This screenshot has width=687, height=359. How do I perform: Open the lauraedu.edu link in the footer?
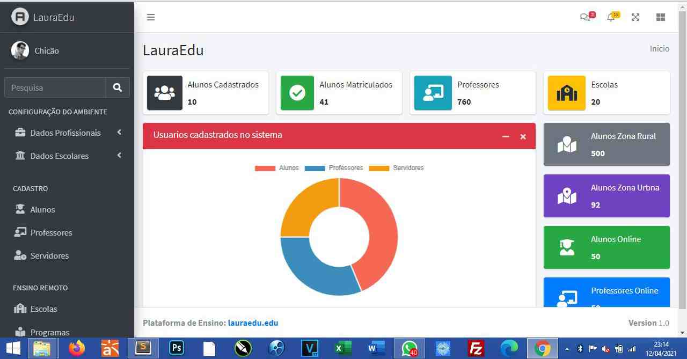(253, 323)
